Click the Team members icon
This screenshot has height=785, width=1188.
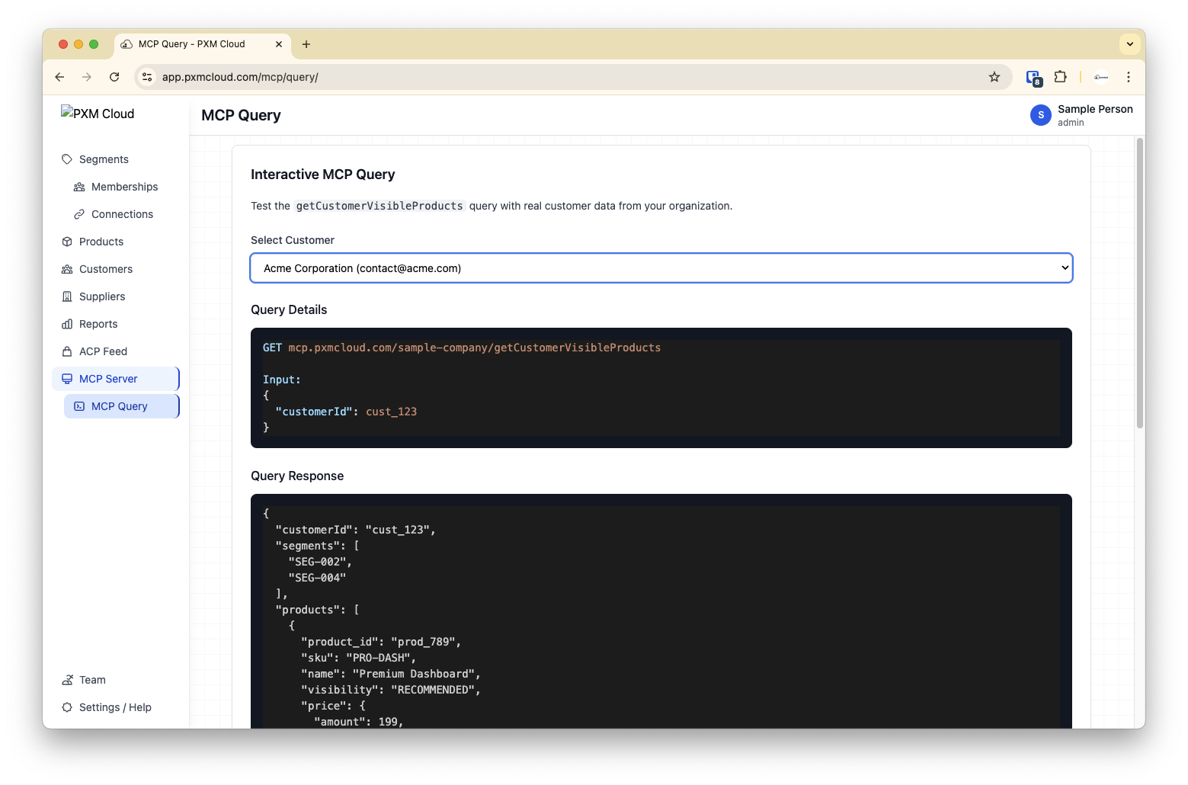click(67, 680)
